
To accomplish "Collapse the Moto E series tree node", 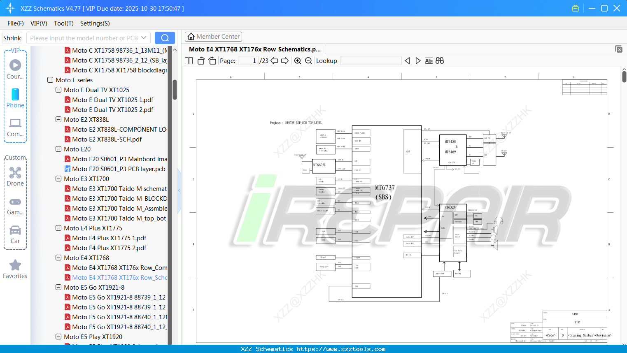I will pos(50,80).
